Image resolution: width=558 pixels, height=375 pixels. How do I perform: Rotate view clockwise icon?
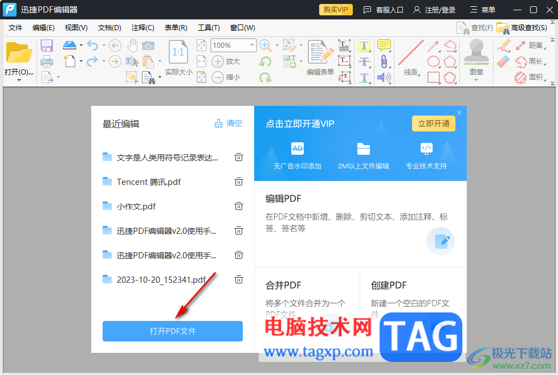[x=265, y=77]
